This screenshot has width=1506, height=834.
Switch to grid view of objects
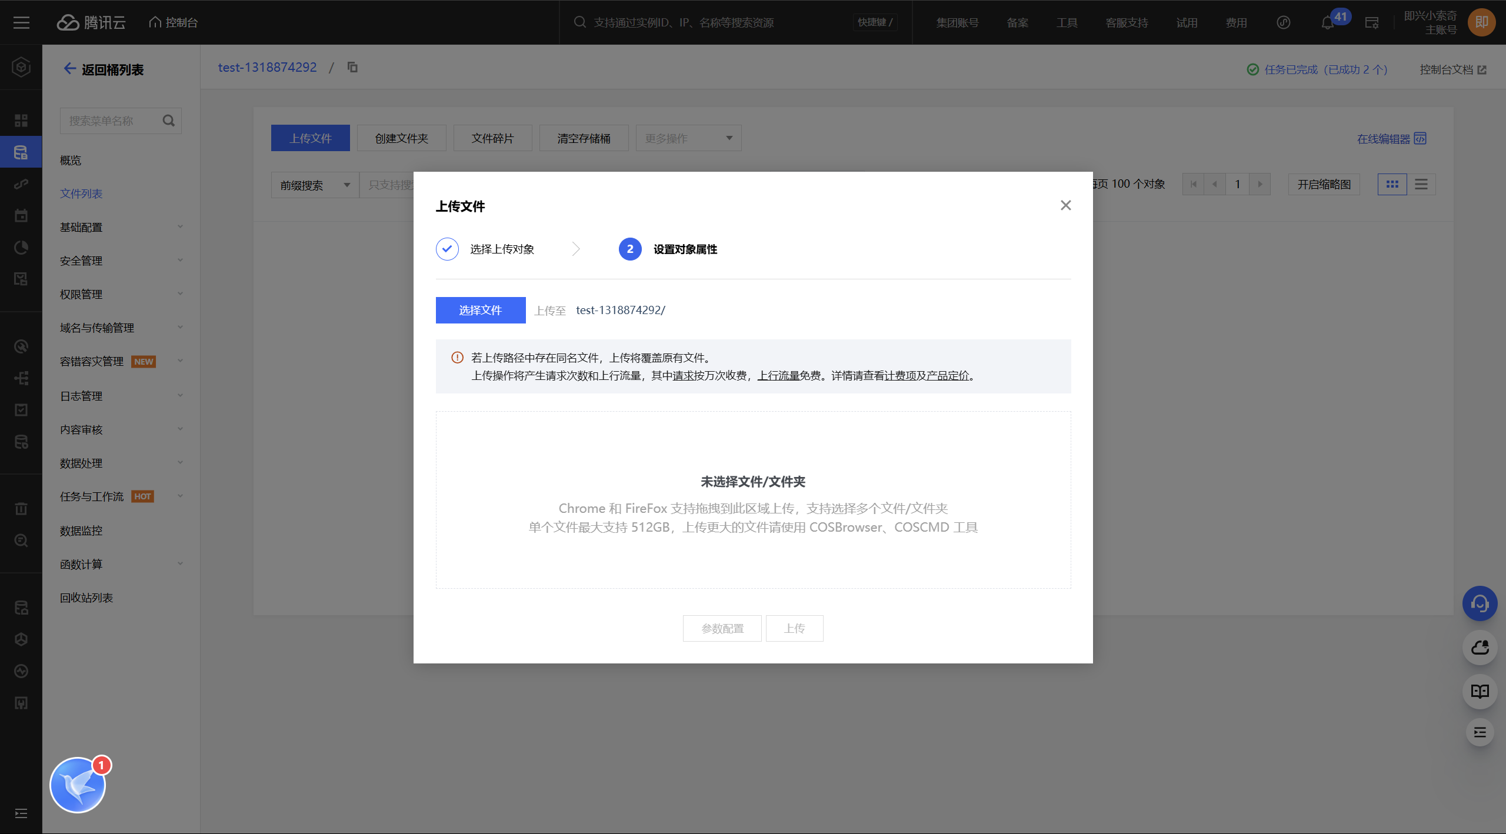(1392, 184)
